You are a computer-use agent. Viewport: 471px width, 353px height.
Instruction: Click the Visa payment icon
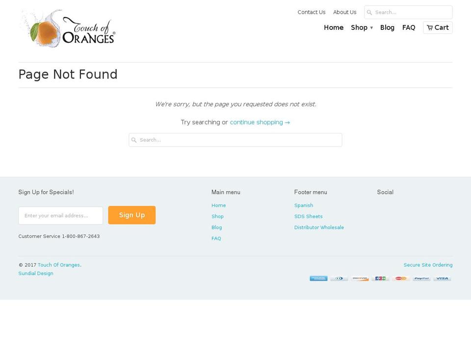[442, 278]
